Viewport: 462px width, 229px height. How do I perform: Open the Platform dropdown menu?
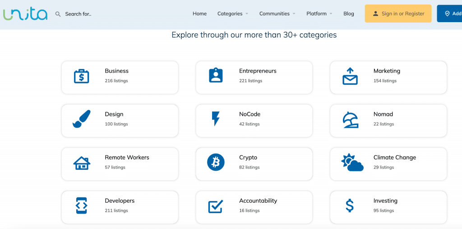(x=319, y=14)
